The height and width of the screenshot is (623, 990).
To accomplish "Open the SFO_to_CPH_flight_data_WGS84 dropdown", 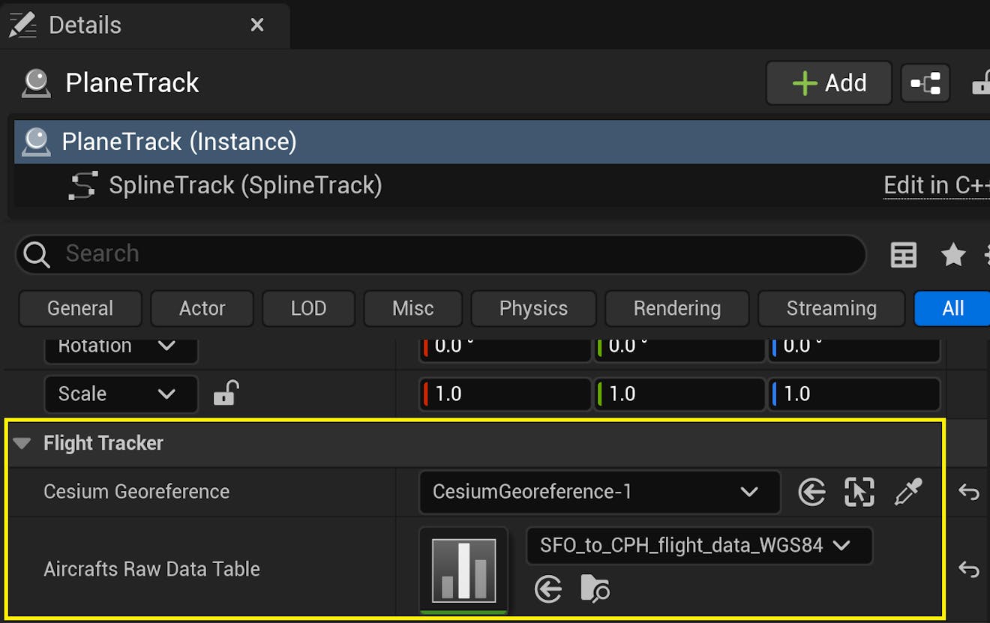I will (699, 546).
